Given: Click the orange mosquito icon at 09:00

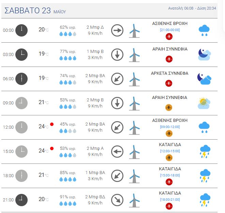Looking at the screenshot, I should tap(169, 108).
